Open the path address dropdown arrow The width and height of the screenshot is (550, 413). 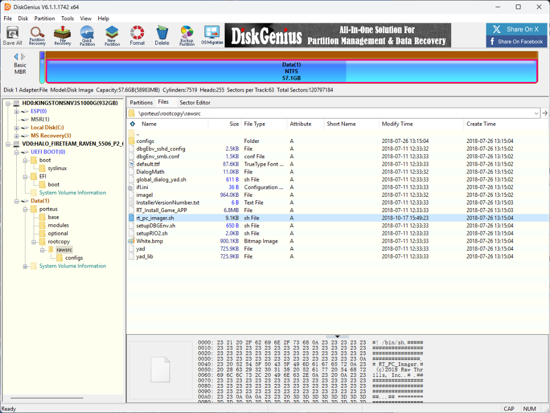coord(536,113)
